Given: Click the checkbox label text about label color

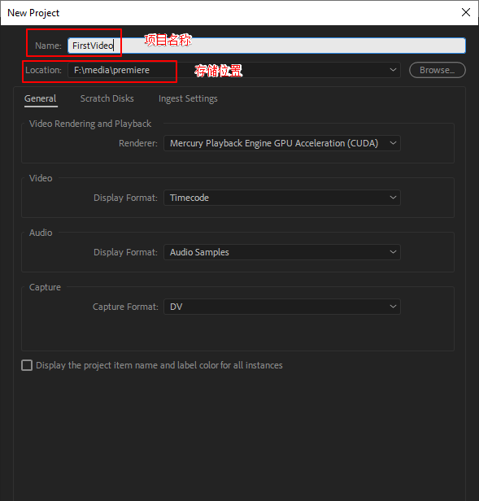Looking at the screenshot, I should 159,365.
